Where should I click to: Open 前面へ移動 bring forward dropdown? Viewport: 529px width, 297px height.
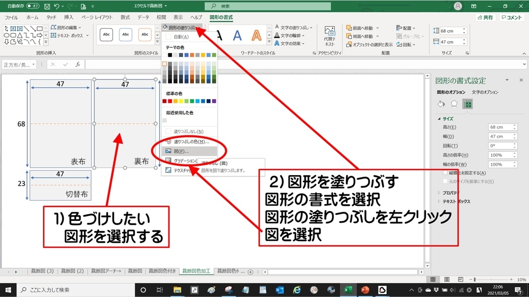tap(362, 28)
